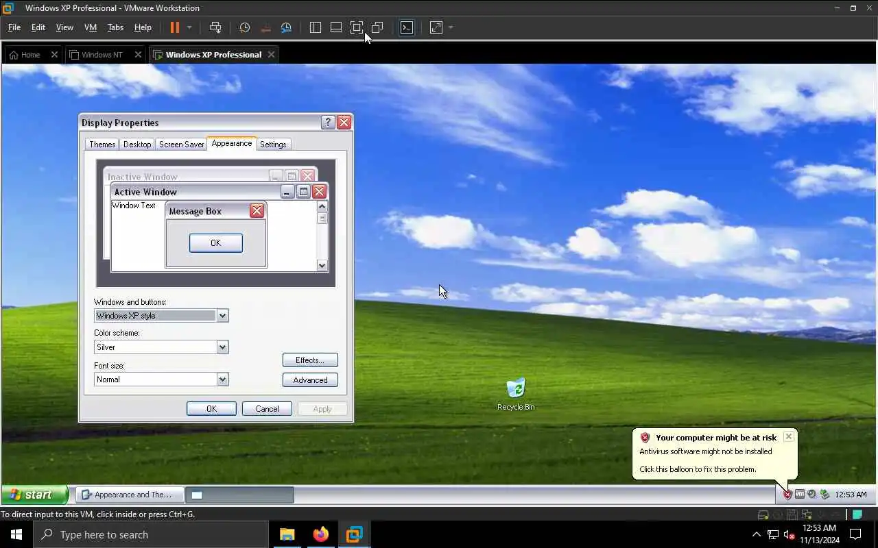Image resolution: width=878 pixels, height=548 pixels.
Task: Click the Advanced button
Action: pyautogui.click(x=310, y=380)
